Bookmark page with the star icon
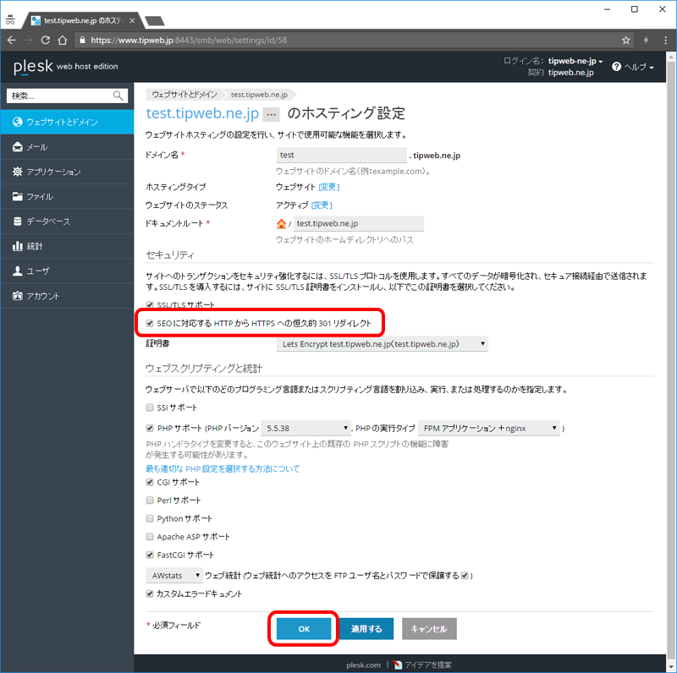The width and height of the screenshot is (677, 673). point(626,40)
